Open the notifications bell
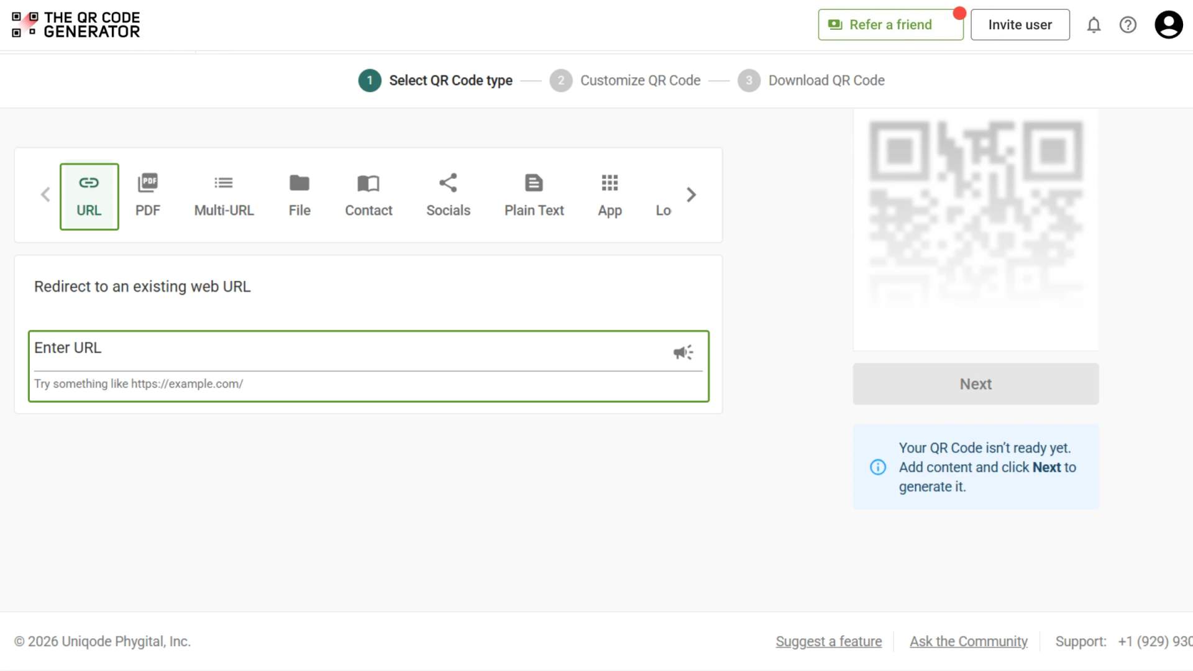 click(1094, 25)
